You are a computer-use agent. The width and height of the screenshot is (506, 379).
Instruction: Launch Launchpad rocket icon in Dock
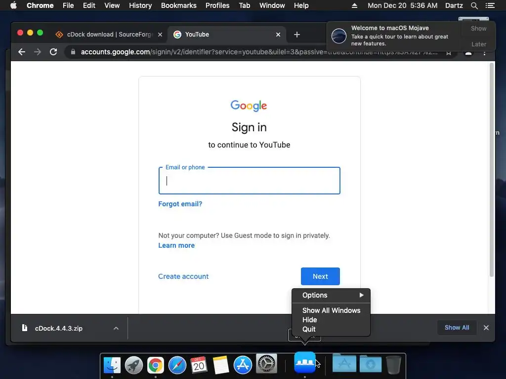point(134,365)
